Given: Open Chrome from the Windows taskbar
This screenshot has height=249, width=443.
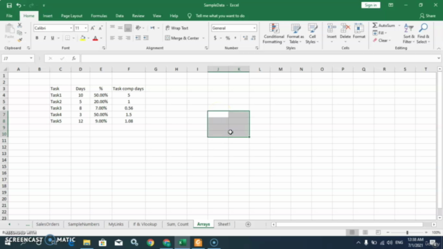Looking at the screenshot, I should [150, 242].
